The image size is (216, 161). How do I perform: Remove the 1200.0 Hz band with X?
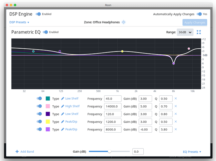176,122
